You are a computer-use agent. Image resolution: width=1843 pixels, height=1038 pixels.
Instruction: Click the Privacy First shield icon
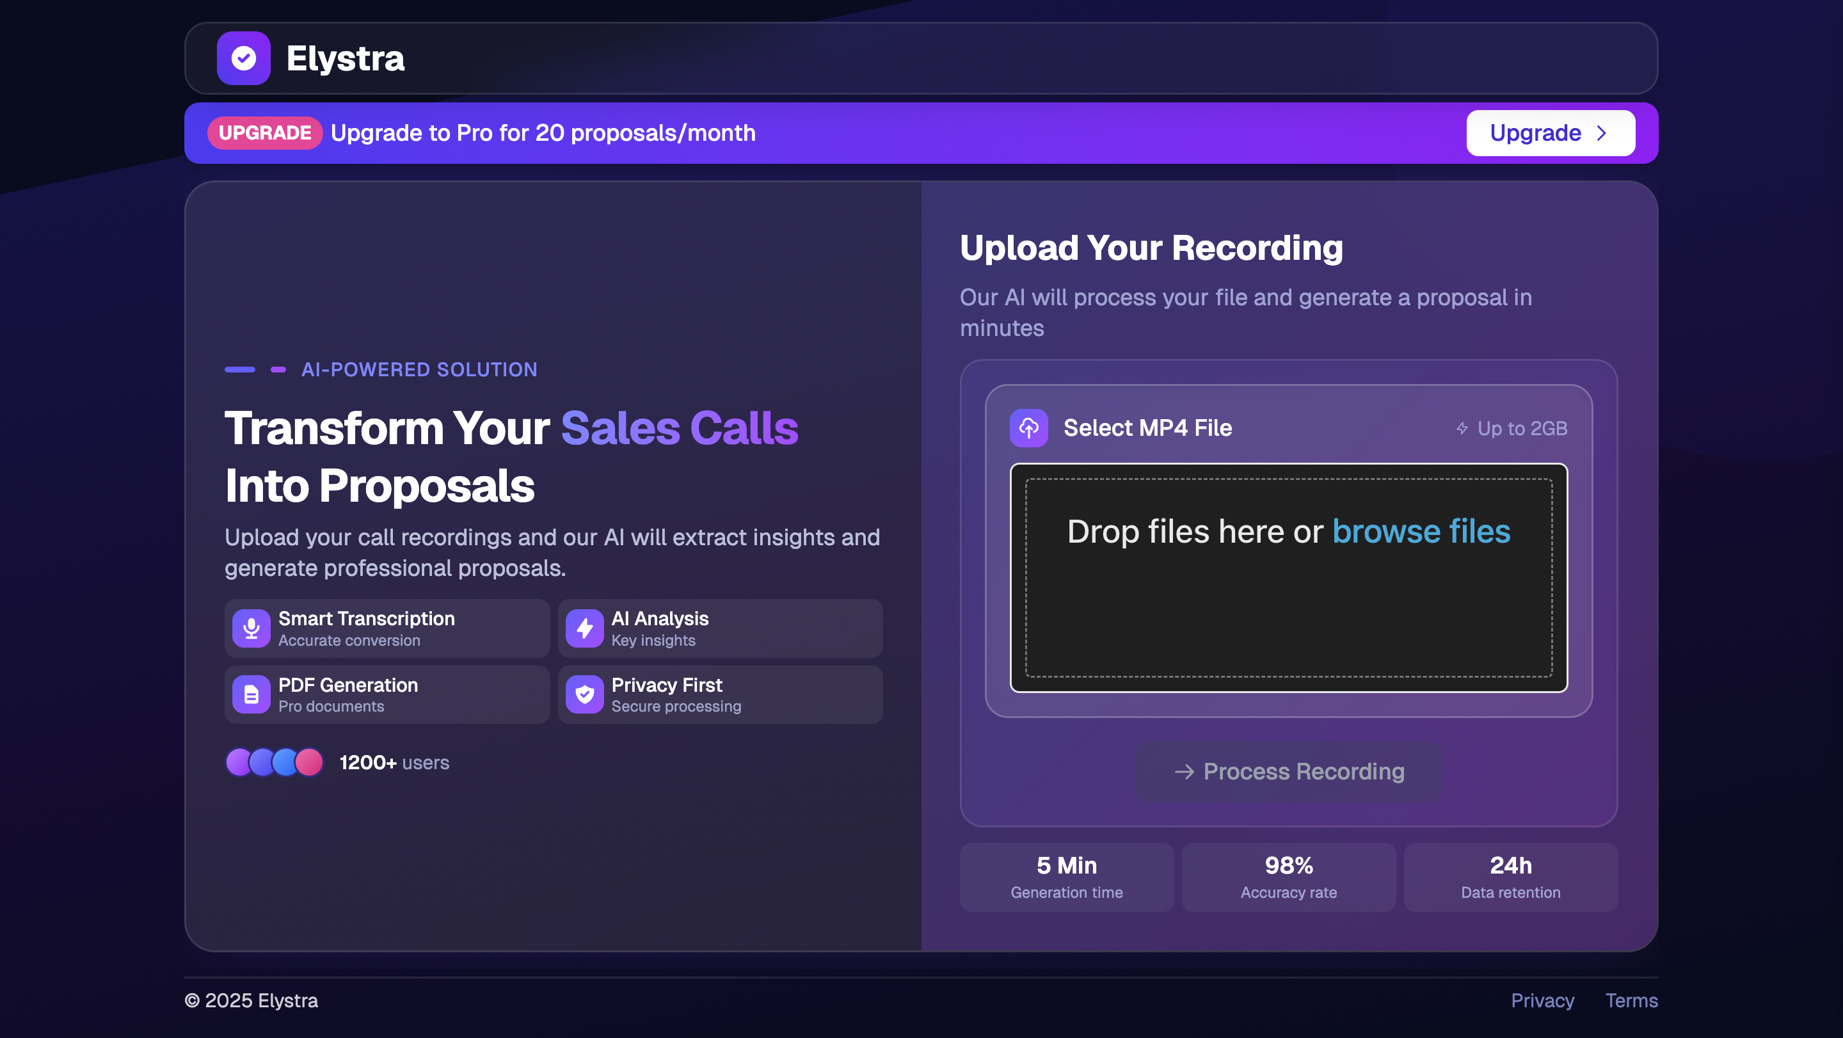coord(584,694)
